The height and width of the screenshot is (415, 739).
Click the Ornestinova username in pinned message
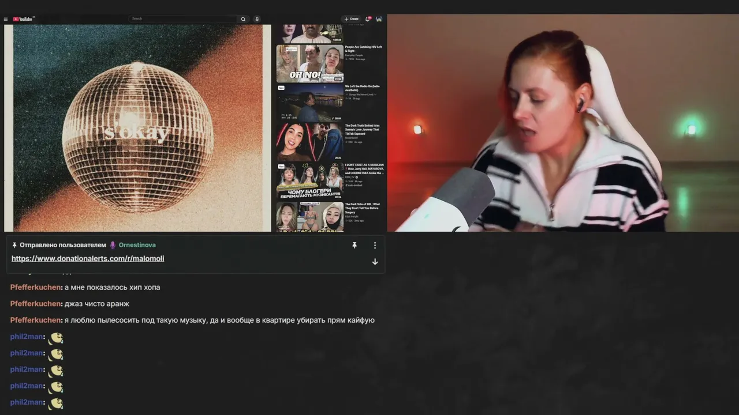(x=137, y=245)
